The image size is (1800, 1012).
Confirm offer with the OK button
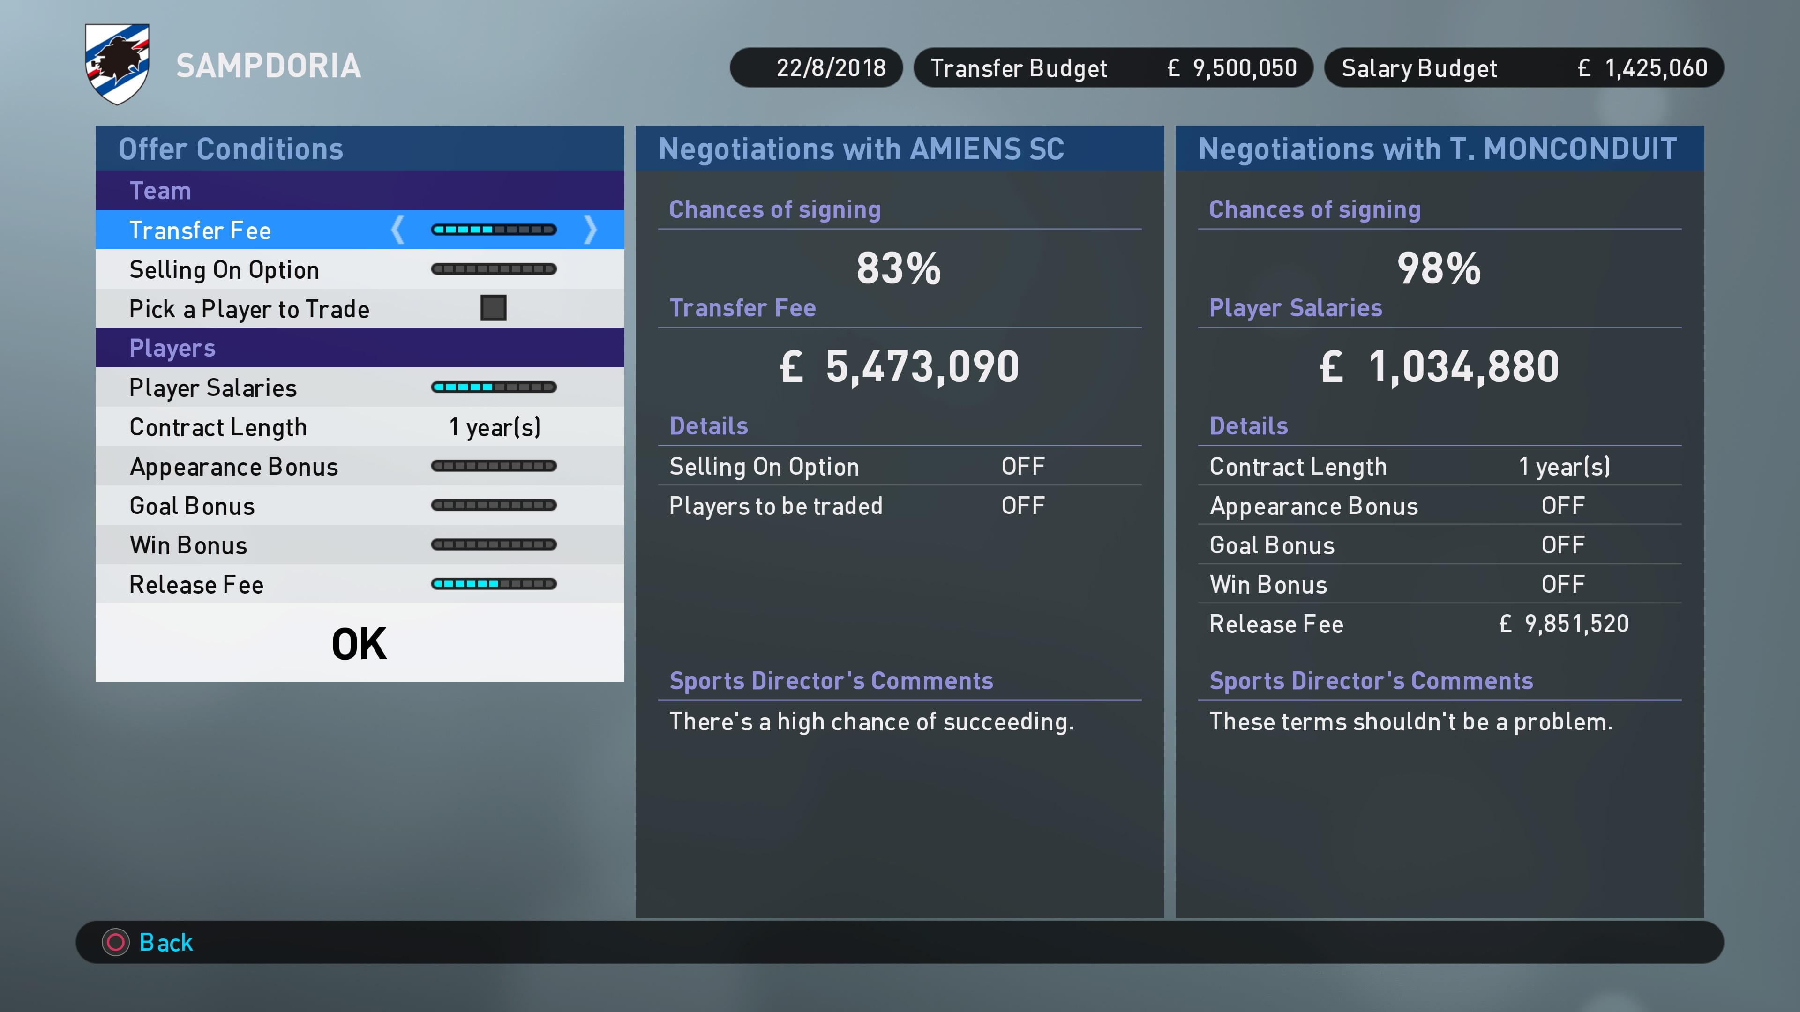pos(359,643)
